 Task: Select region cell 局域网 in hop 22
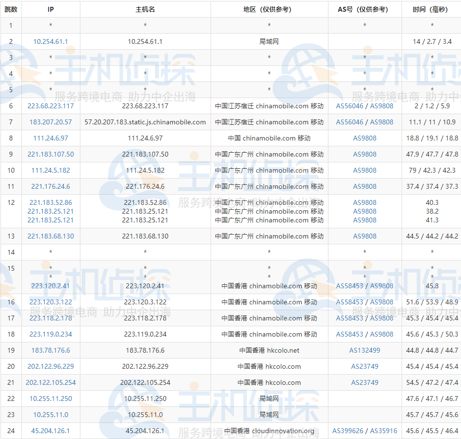pyautogui.click(x=269, y=399)
